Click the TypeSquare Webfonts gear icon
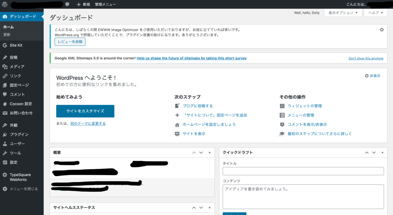The height and width of the screenshot is (215, 393). tap(5, 175)
